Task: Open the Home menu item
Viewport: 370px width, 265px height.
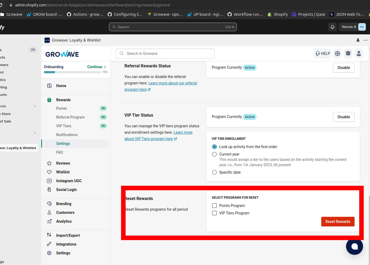Action: coord(61,86)
